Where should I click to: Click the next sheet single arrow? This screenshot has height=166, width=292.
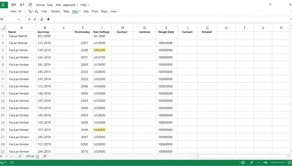(x=7, y=156)
